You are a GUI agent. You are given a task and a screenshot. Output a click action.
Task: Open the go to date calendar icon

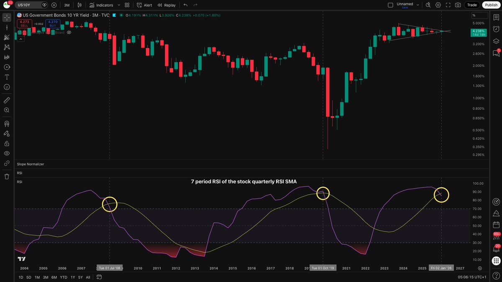click(x=99, y=277)
